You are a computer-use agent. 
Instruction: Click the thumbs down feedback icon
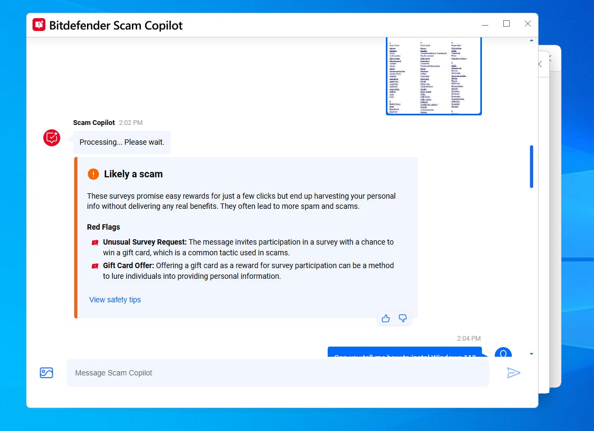403,318
